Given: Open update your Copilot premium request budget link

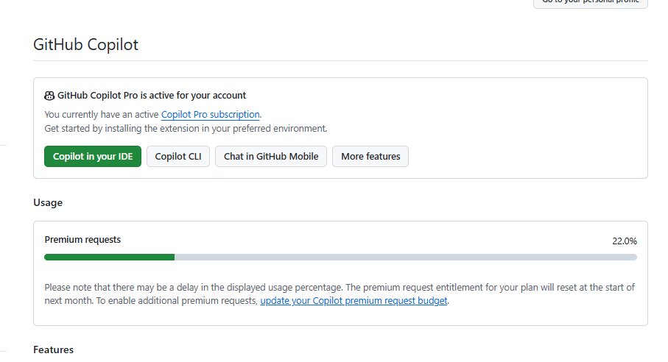Looking at the screenshot, I should click(x=354, y=301).
